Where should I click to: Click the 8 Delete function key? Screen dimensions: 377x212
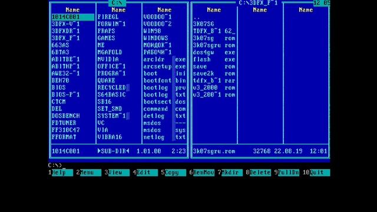coord(259,173)
